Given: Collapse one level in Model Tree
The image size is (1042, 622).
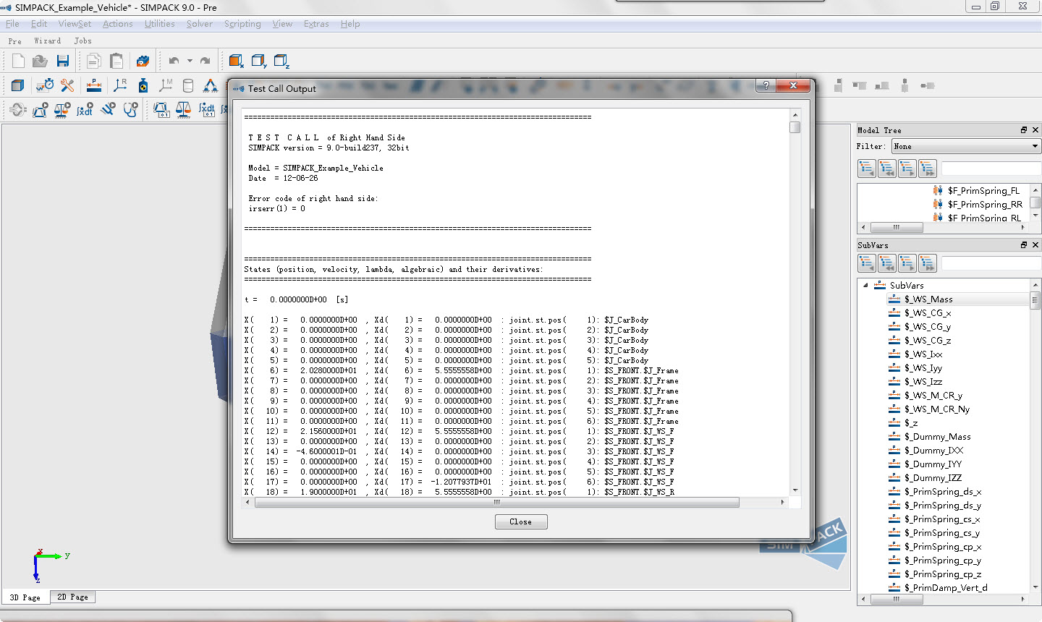Looking at the screenshot, I should 867,169.
